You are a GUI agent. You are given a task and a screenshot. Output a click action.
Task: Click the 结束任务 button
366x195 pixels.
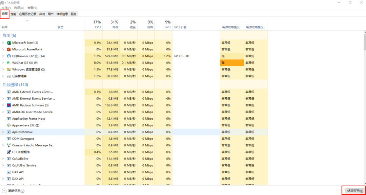355,191
